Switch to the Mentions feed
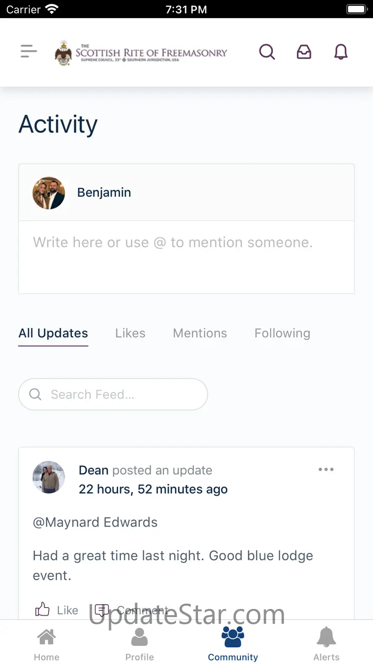Screen dimensions: 373x664 [x=200, y=333]
